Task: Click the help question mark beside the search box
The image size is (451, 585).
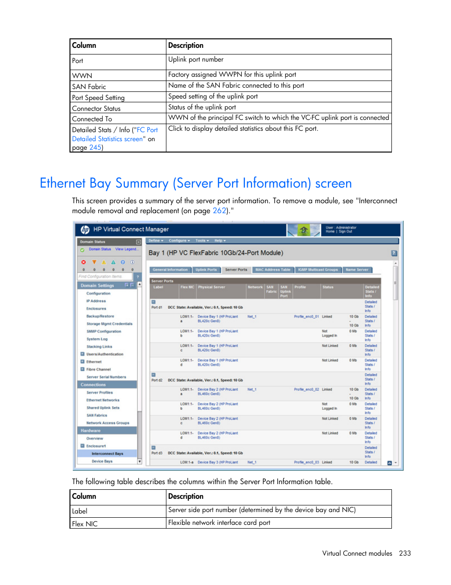Action: click(138, 276)
